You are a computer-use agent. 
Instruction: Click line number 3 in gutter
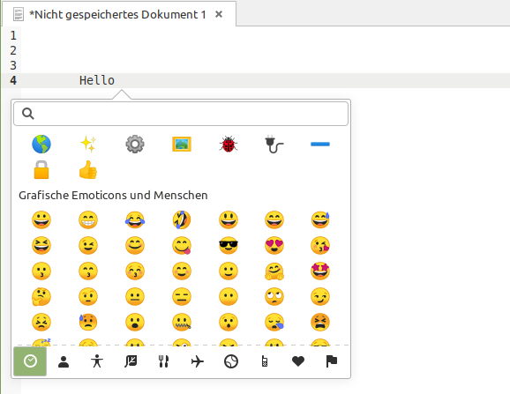tap(13, 65)
